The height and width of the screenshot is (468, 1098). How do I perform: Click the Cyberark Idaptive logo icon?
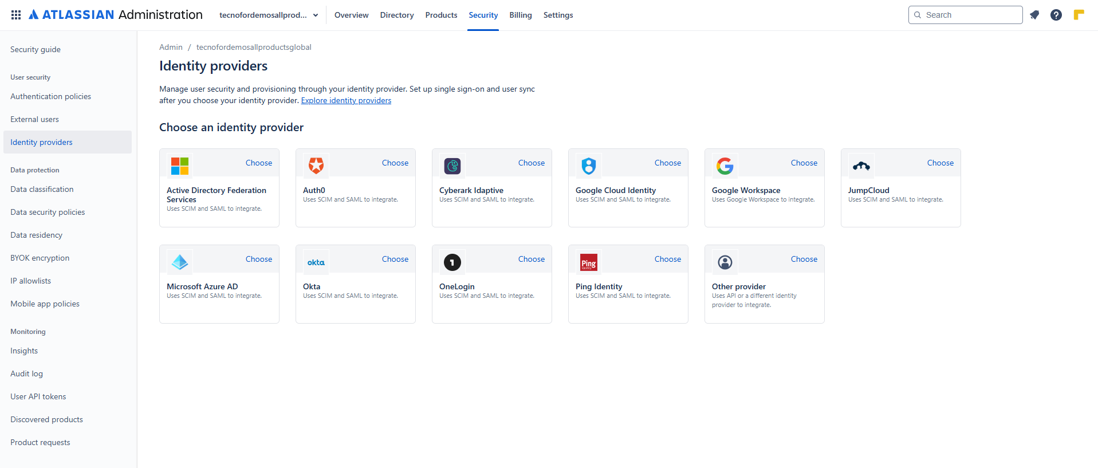[x=452, y=166]
